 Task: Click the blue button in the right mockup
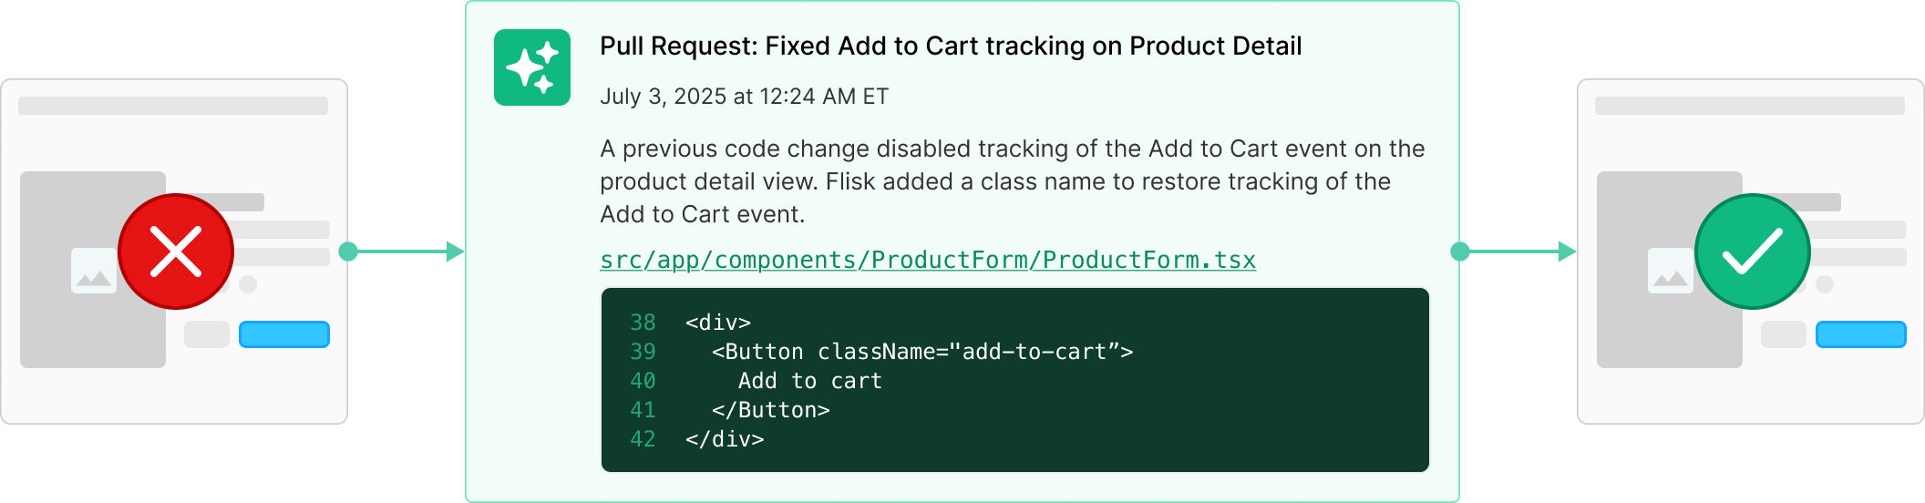tap(1861, 334)
